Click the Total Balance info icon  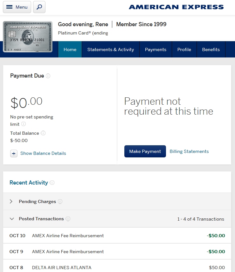[43, 133]
